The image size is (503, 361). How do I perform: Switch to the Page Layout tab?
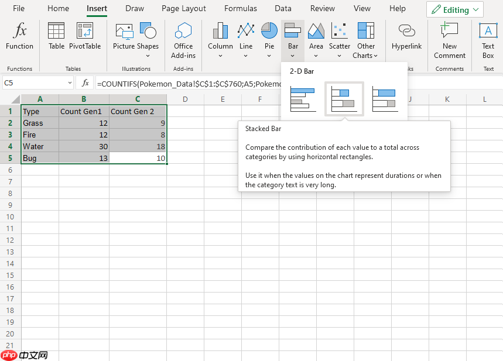click(184, 9)
